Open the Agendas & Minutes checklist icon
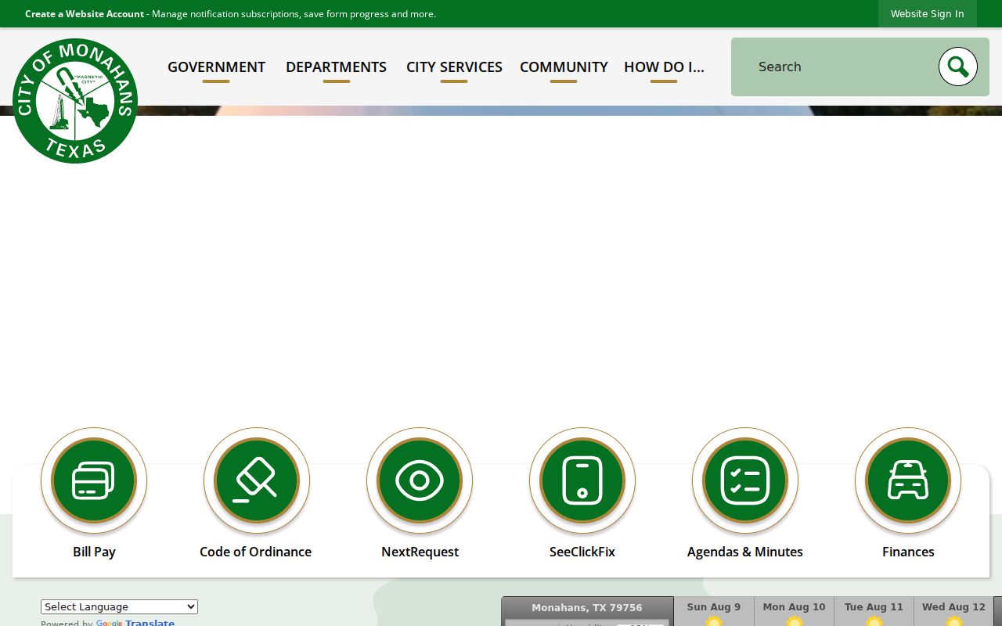This screenshot has height=626, width=1002. [745, 480]
